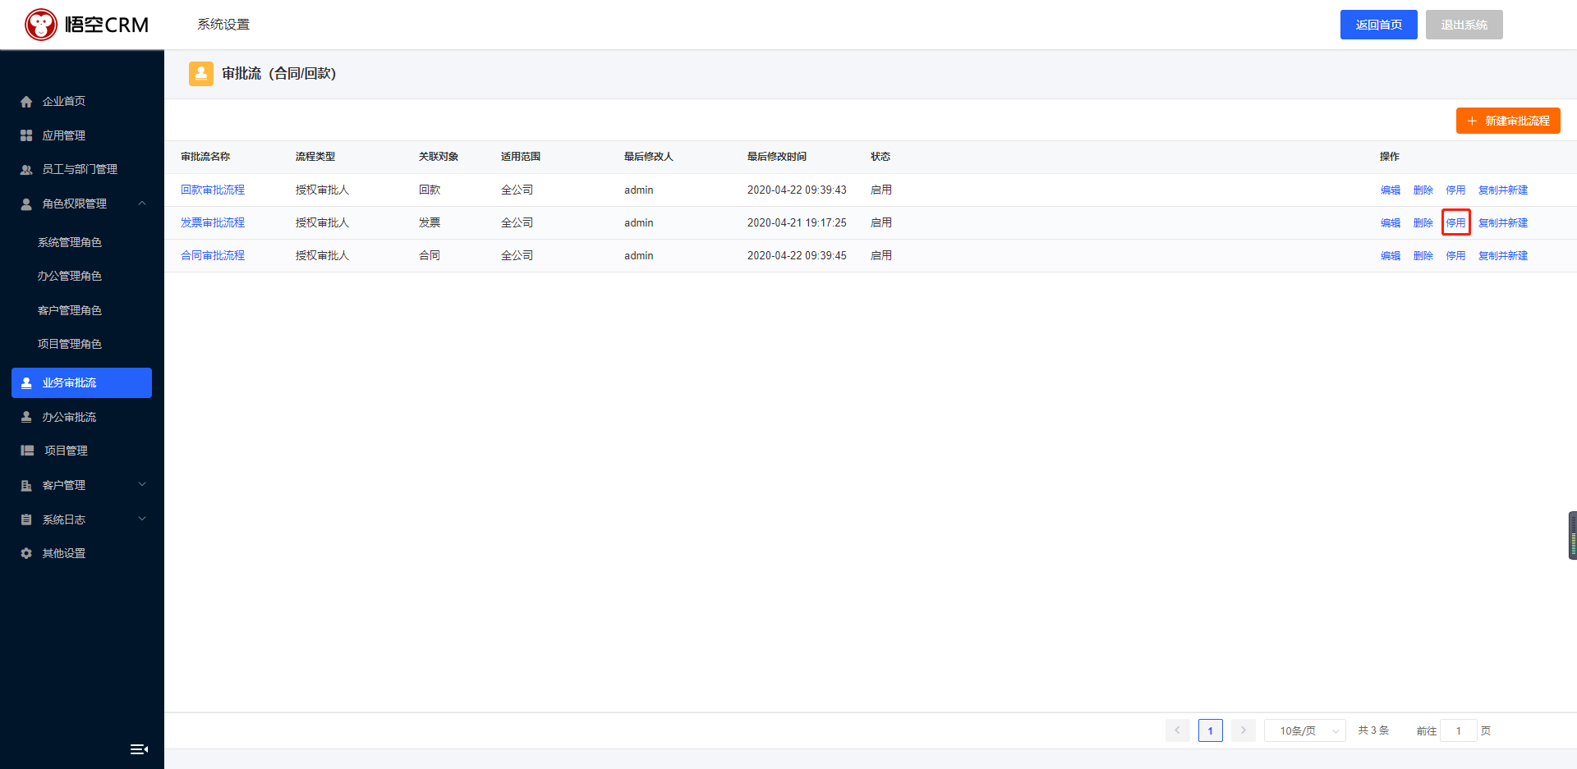Click the floating widget on right edge
Viewport: 1577px width, 769px height.
tap(1572, 535)
